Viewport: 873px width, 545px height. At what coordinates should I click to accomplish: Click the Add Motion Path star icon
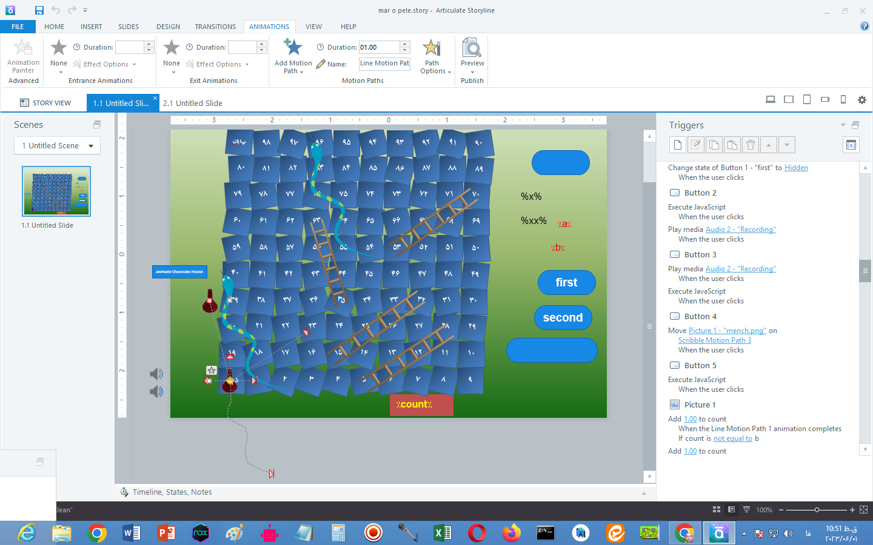tap(293, 47)
